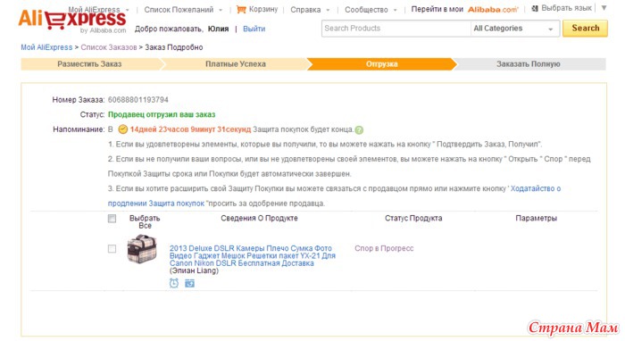Click the Alibaba.com logo link
The width and height of the screenshot is (625, 341).
coord(493,10)
